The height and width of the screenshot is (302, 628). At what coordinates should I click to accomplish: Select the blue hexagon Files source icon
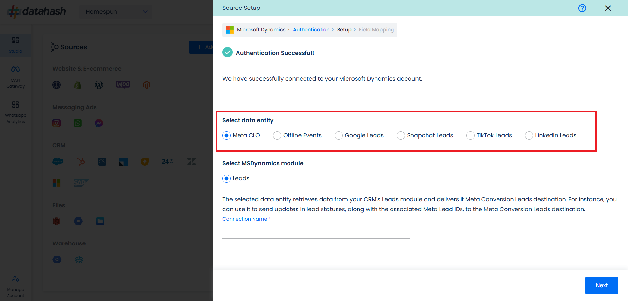78,221
